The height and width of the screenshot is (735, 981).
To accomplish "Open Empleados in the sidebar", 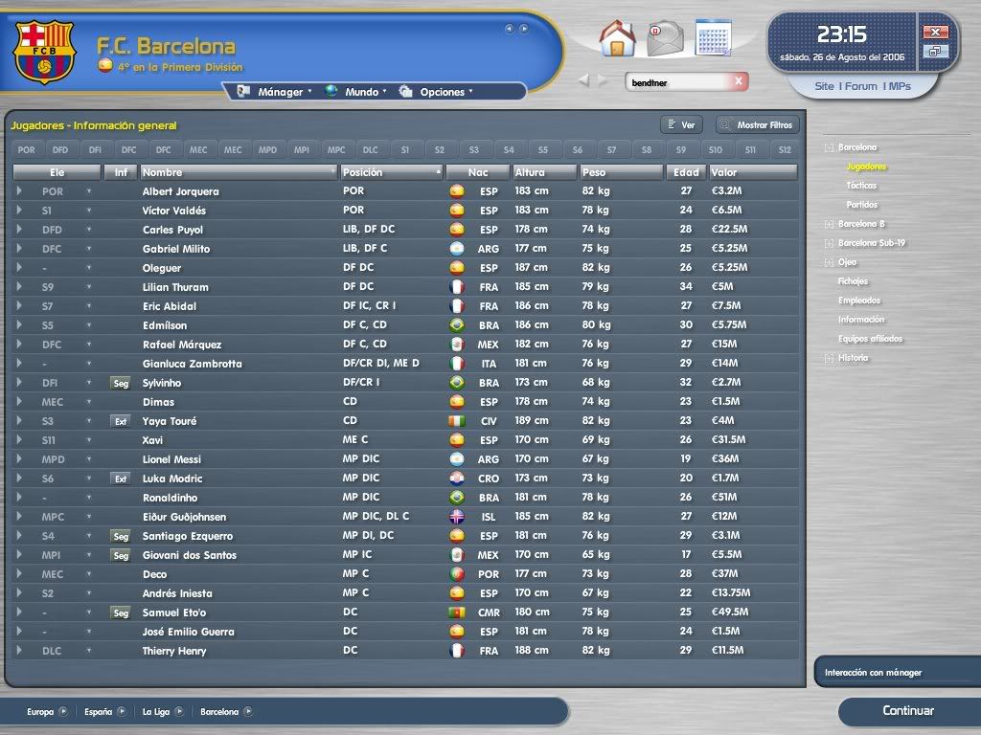I will (859, 301).
